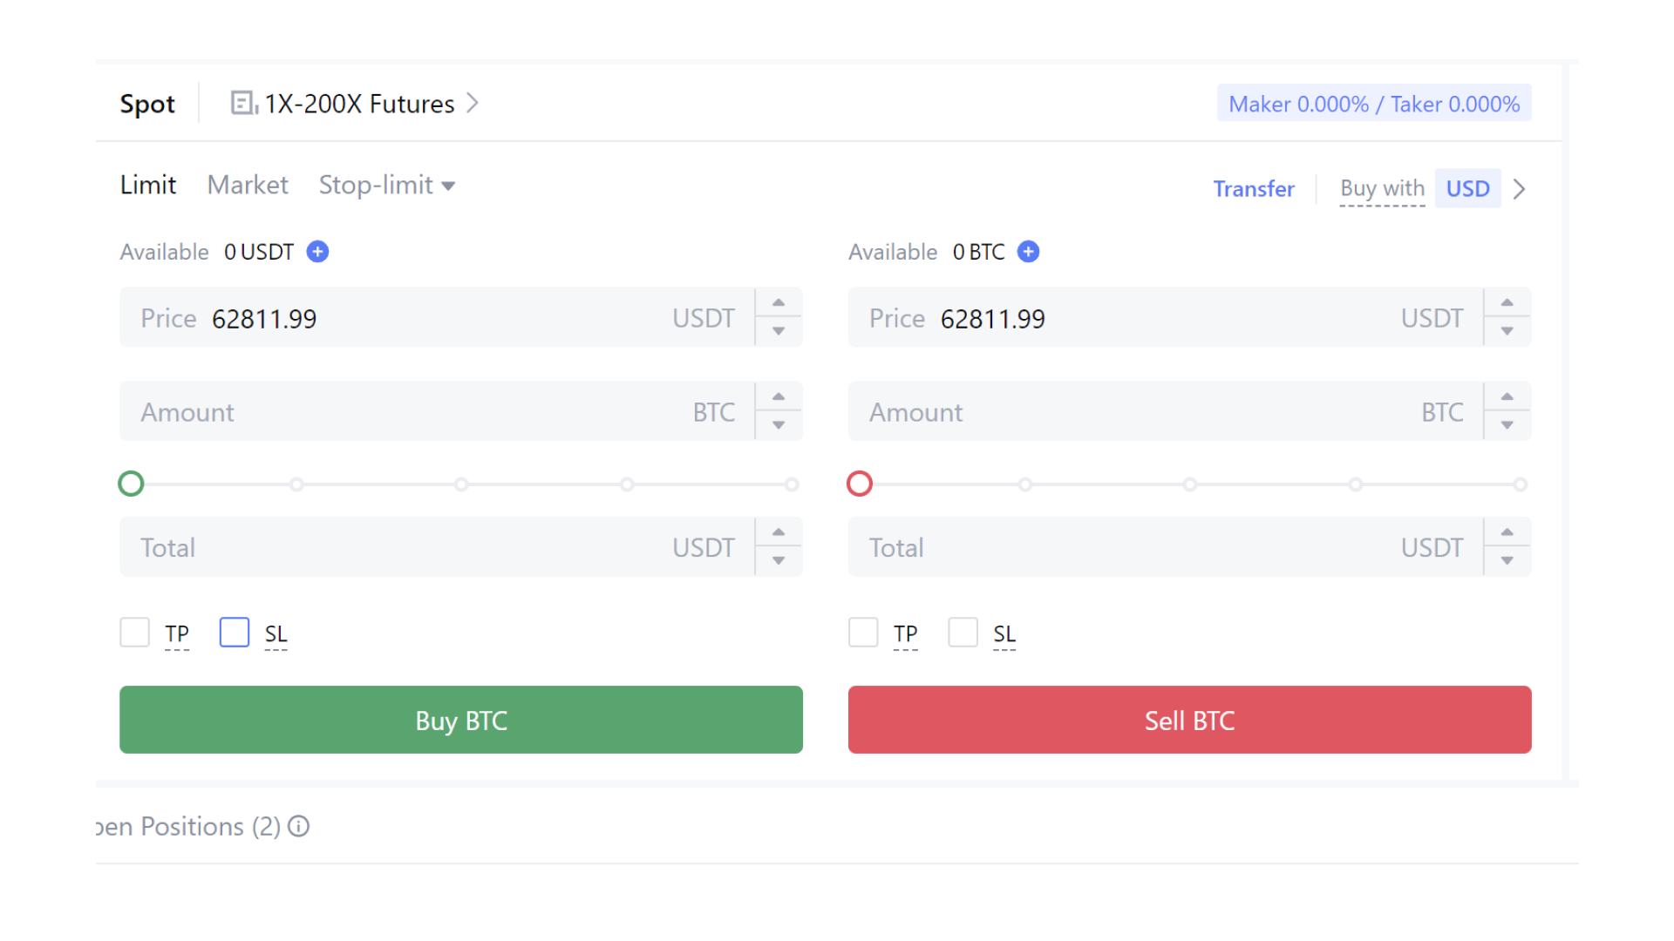The height and width of the screenshot is (941, 1674).
Task: Open the Stop-limit order type dropdown
Action: 387,185
